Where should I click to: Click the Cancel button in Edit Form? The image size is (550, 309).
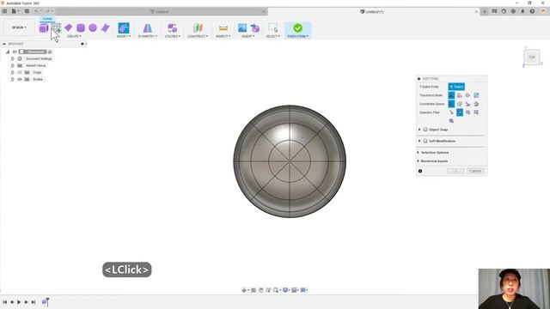click(x=475, y=171)
